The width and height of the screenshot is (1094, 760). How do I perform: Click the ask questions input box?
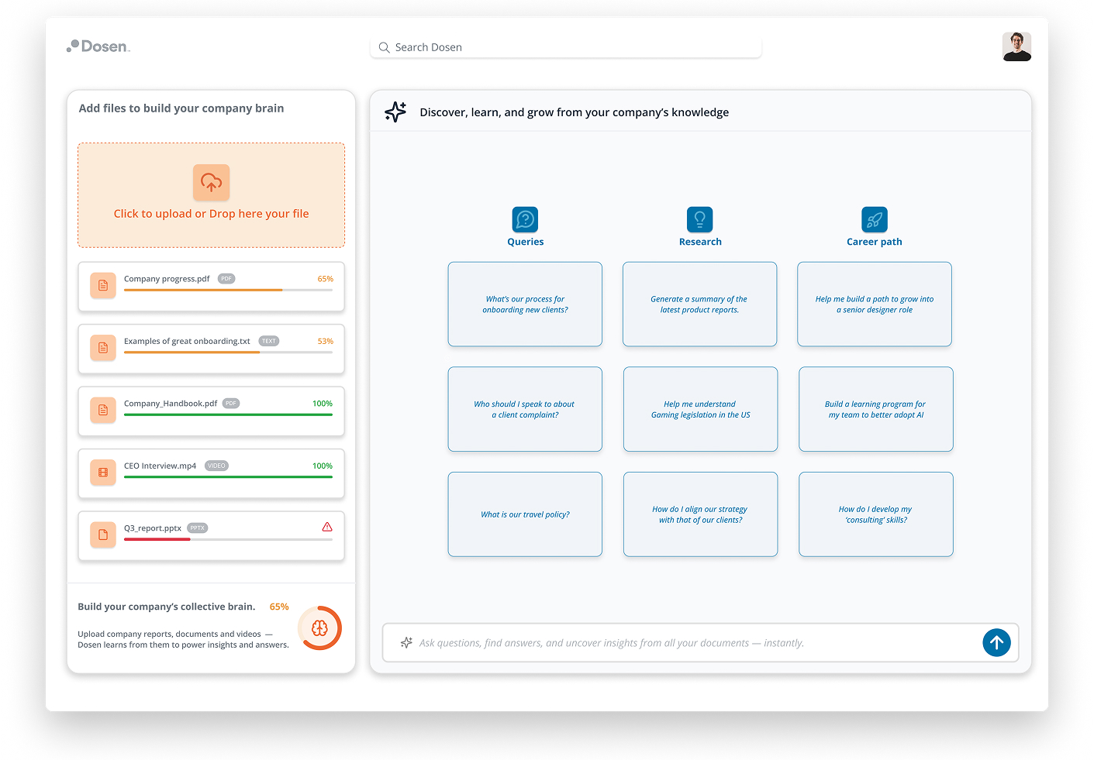[690, 643]
